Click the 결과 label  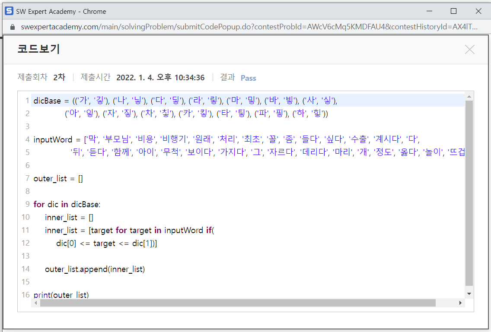pyautogui.click(x=227, y=77)
